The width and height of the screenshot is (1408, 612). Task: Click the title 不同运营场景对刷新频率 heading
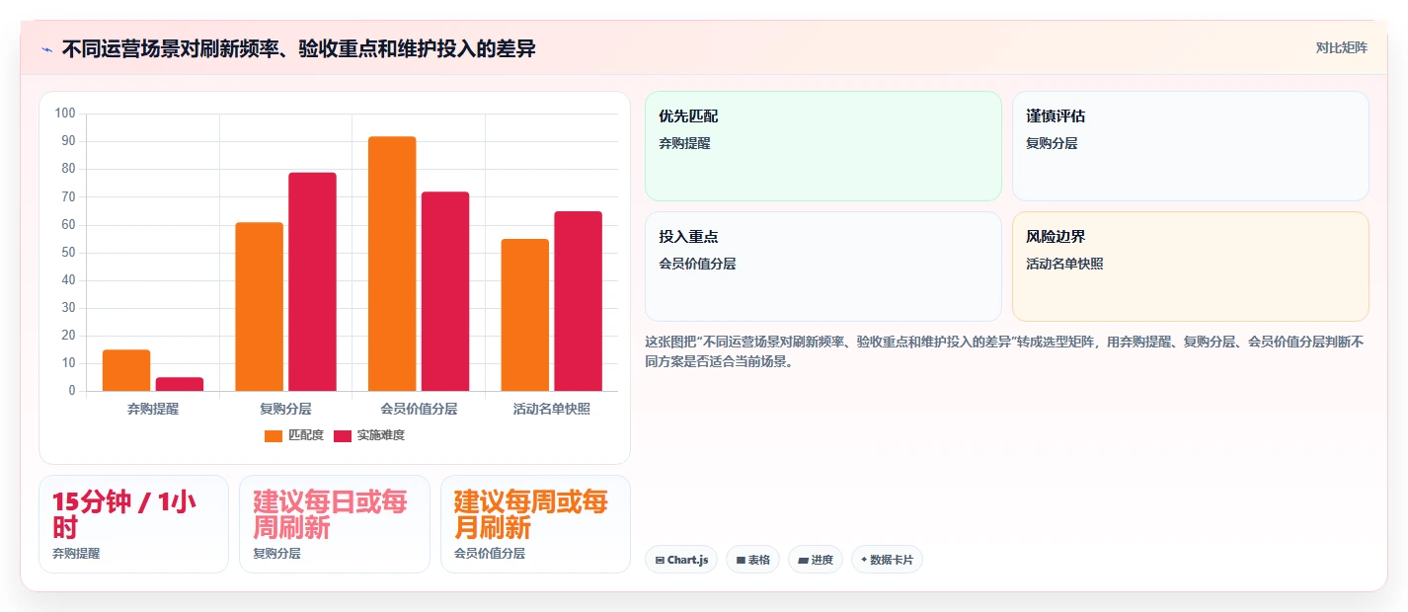(298, 48)
